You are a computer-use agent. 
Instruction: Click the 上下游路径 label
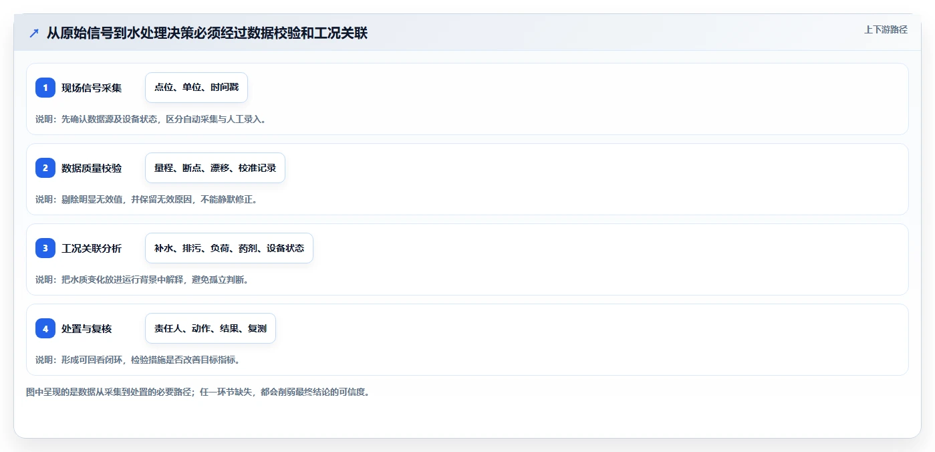click(886, 29)
